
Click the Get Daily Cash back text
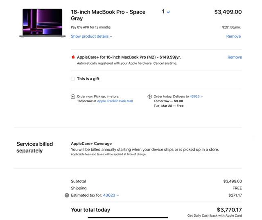coord(215,216)
